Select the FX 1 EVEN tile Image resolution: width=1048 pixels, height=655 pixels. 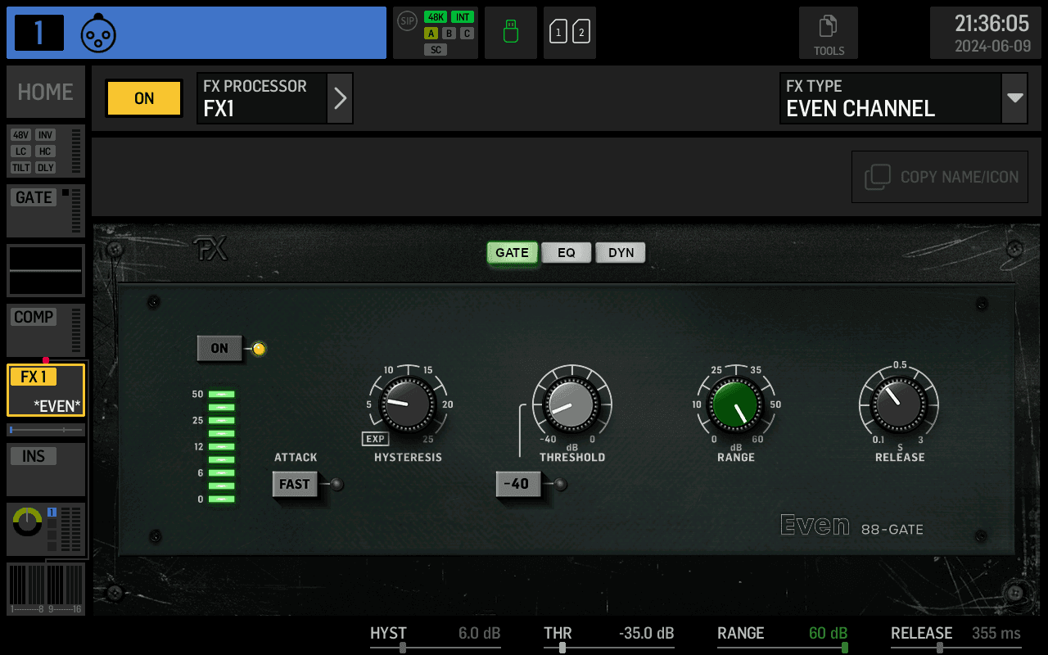pos(46,390)
